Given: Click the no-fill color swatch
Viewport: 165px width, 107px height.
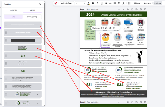Looking at the screenshot, I should pyautogui.click(x=56, y=3).
